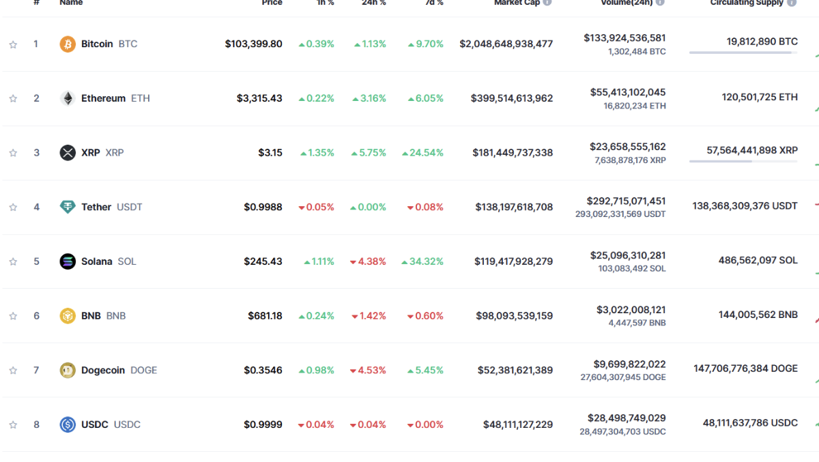The image size is (819, 462).
Task: Click the Solana logo icon
Action: click(68, 261)
